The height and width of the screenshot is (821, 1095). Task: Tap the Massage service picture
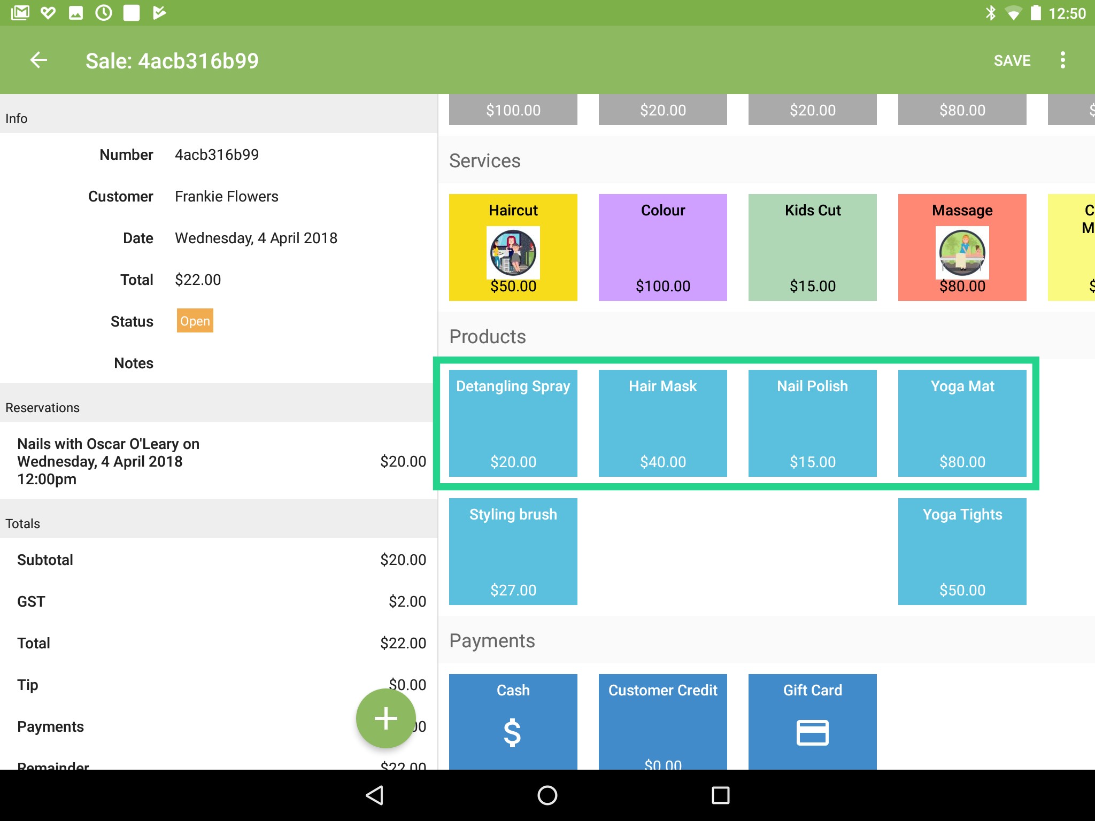[x=962, y=253]
